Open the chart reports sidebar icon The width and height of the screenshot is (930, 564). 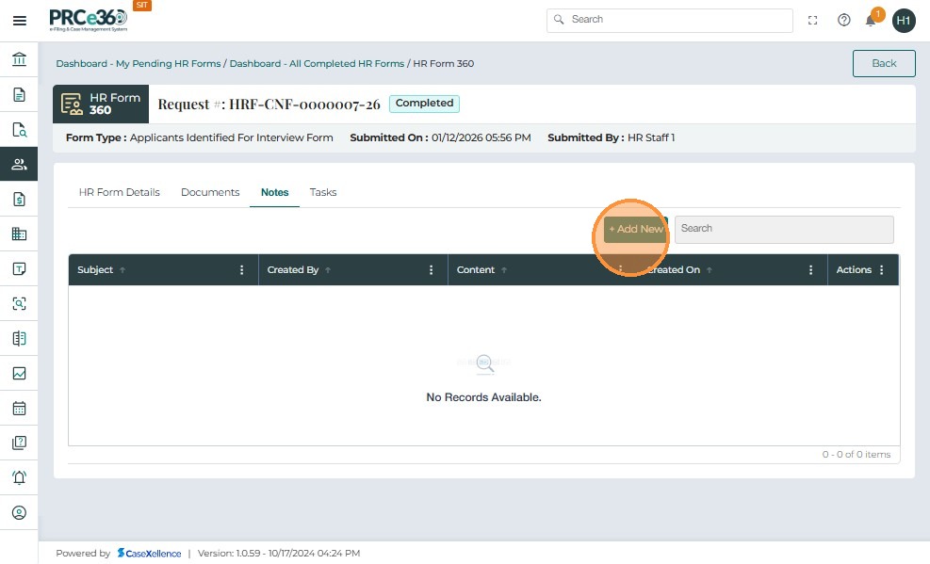[x=19, y=373]
